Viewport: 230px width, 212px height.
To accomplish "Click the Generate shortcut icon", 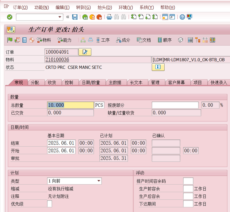I will coord(172,17).
